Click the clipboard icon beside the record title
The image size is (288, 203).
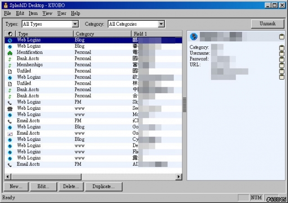click(x=282, y=36)
